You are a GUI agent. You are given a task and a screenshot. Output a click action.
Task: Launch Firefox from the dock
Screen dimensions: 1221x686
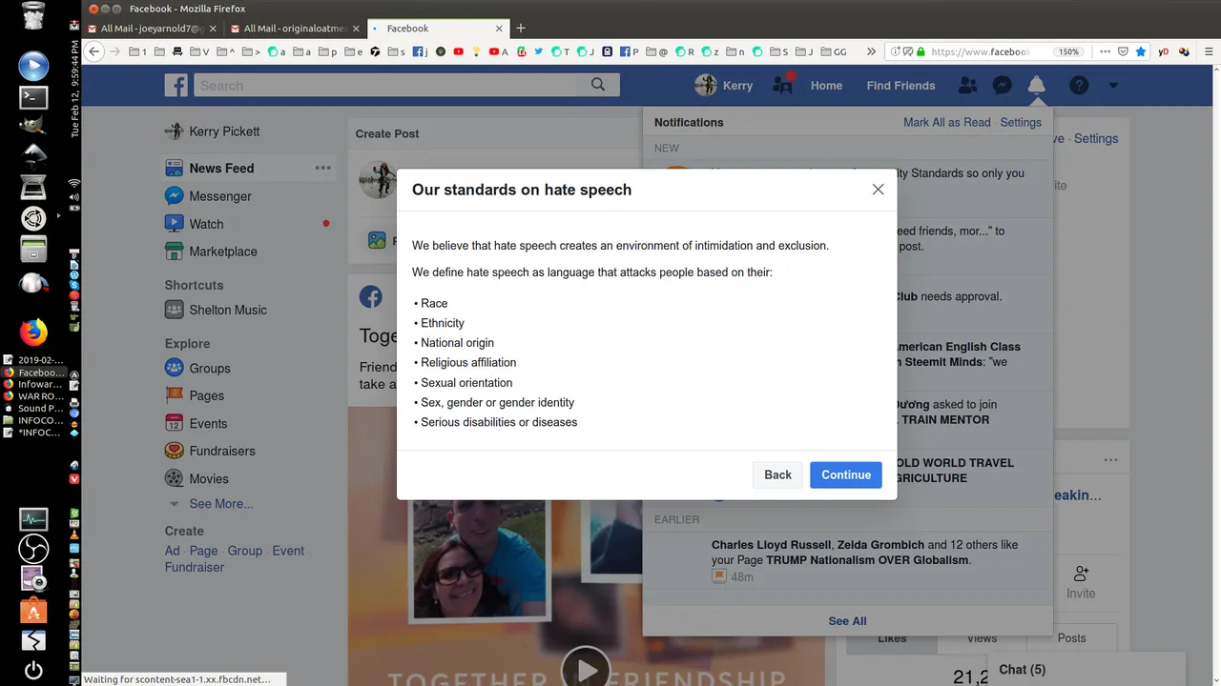33,332
